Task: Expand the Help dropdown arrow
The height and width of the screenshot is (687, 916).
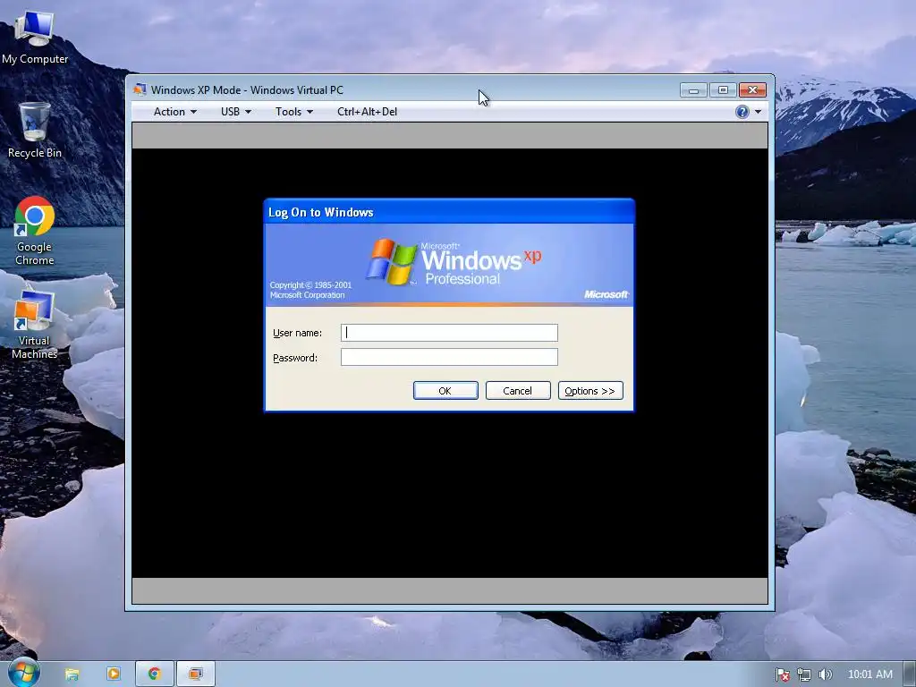Action: click(759, 112)
